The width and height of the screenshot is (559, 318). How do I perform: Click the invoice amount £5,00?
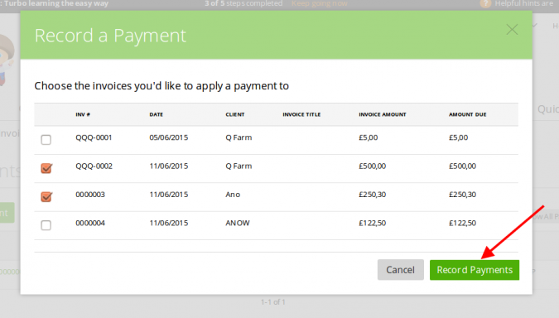[369, 137]
